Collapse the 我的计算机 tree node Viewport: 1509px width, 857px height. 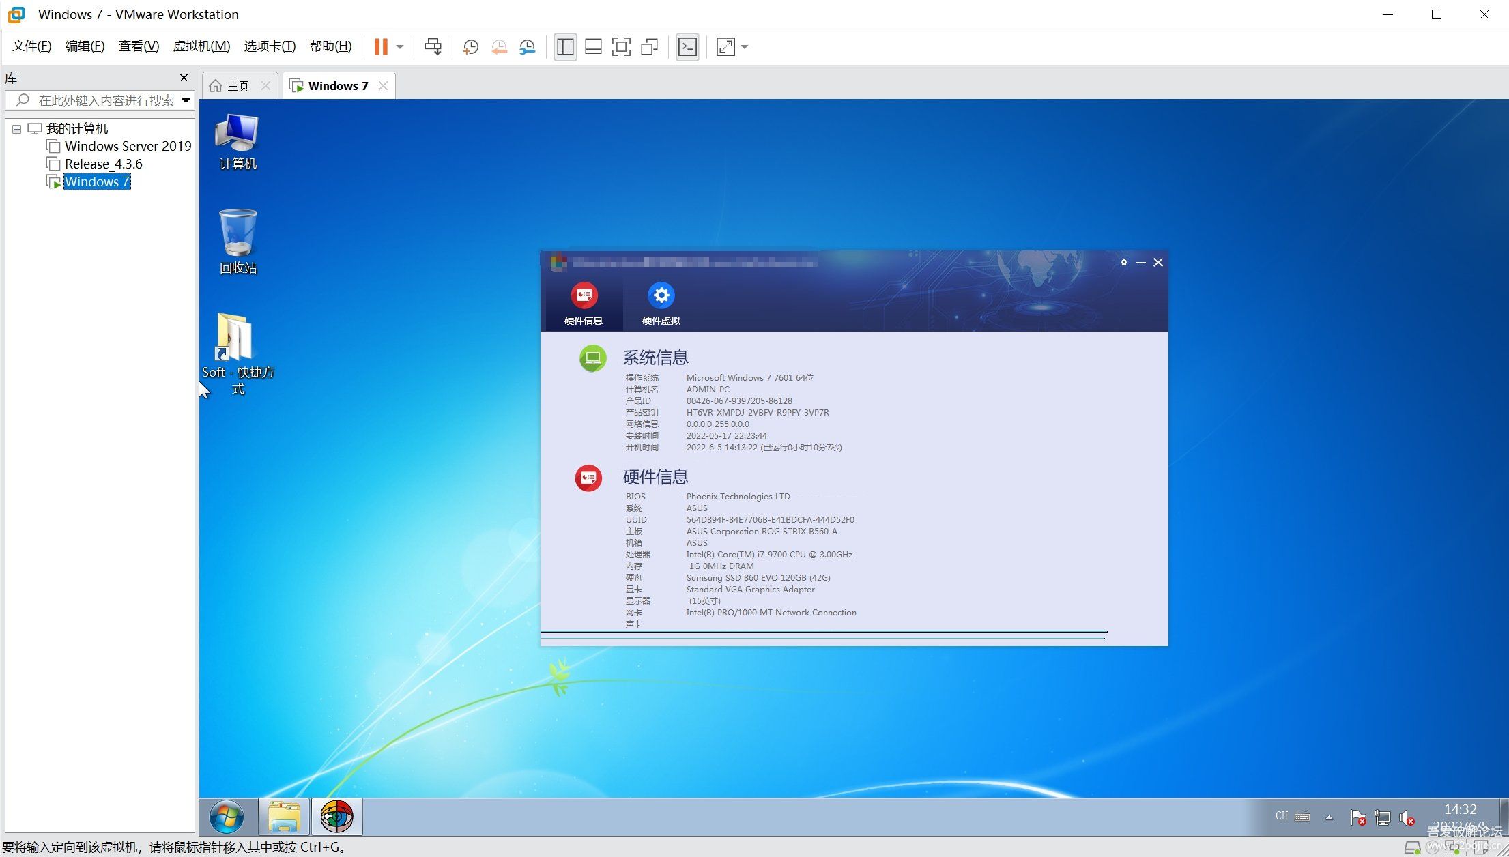(16, 129)
